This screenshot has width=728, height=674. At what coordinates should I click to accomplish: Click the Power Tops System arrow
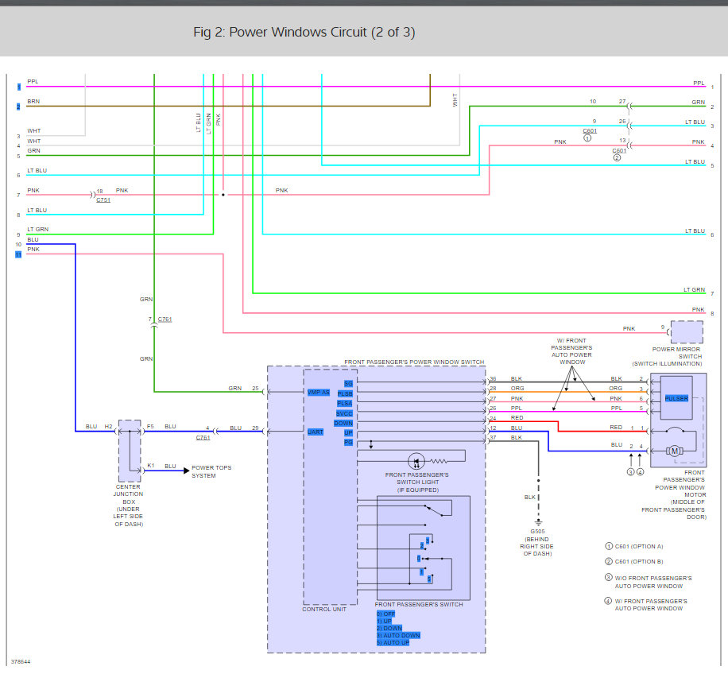pyautogui.click(x=186, y=471)
